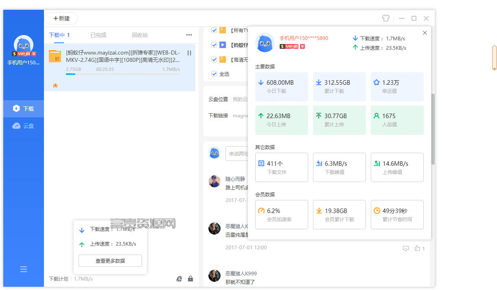Toggle the 全选 select-all checkbox
Screen dimensions: 497x290
[214, 74]
